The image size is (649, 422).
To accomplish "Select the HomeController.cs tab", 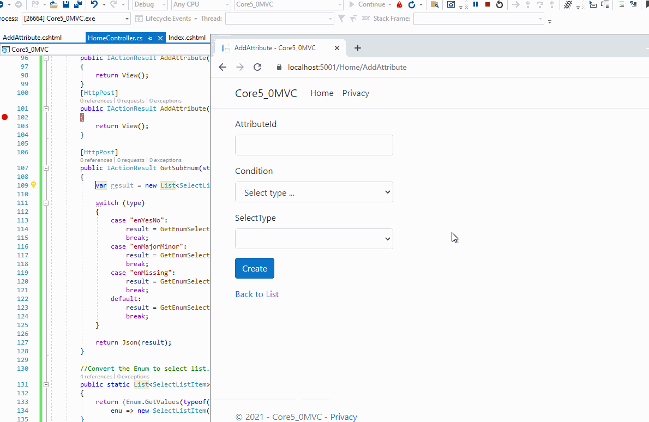I will tap(115, 38).
